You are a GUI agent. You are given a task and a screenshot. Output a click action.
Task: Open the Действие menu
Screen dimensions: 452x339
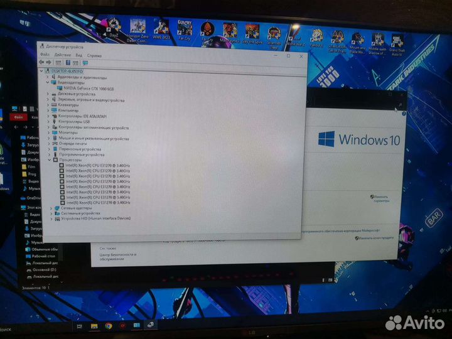point(63,55)
